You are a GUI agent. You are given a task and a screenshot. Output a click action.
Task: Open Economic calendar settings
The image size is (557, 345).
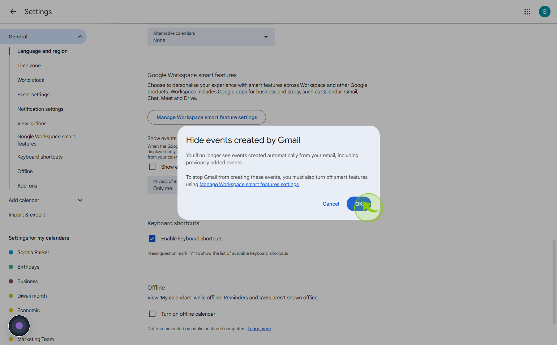click(x=29, y=310)
